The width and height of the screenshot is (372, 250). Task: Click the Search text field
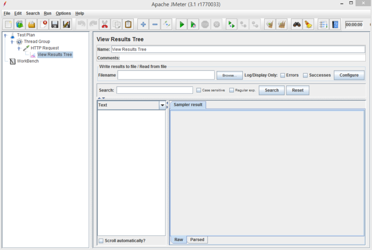click(x=155, y=90)
